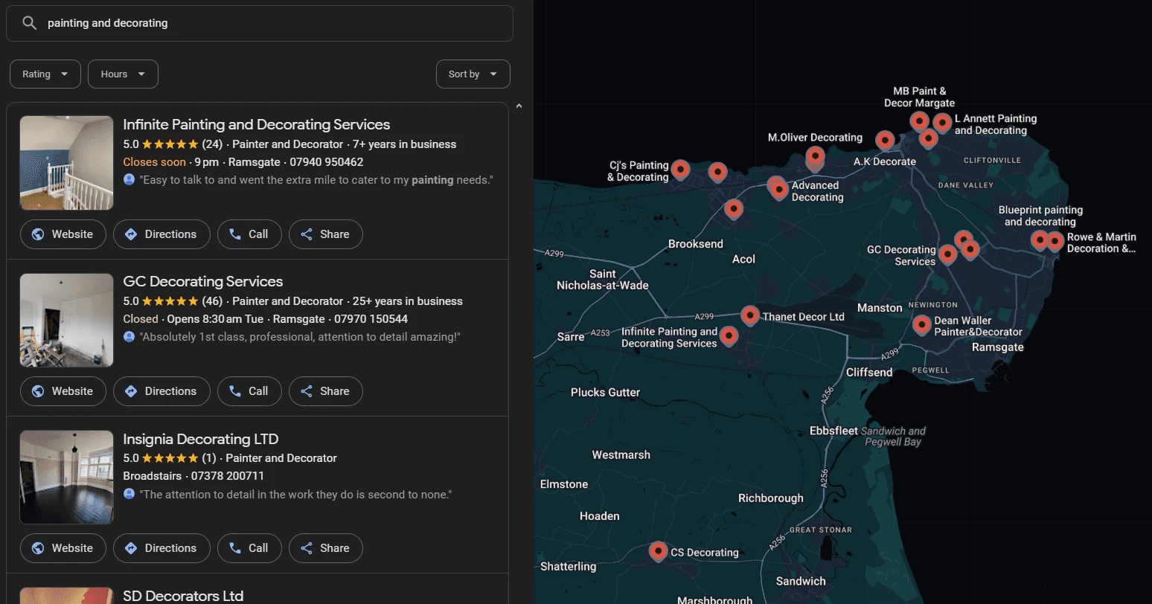Collapse the results list with the chevron
This screenshot has width=1152, height=604.
point(519,106)
